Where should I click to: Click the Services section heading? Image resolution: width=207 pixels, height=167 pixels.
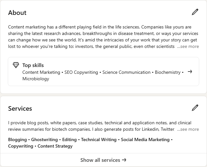pos(20,108)
